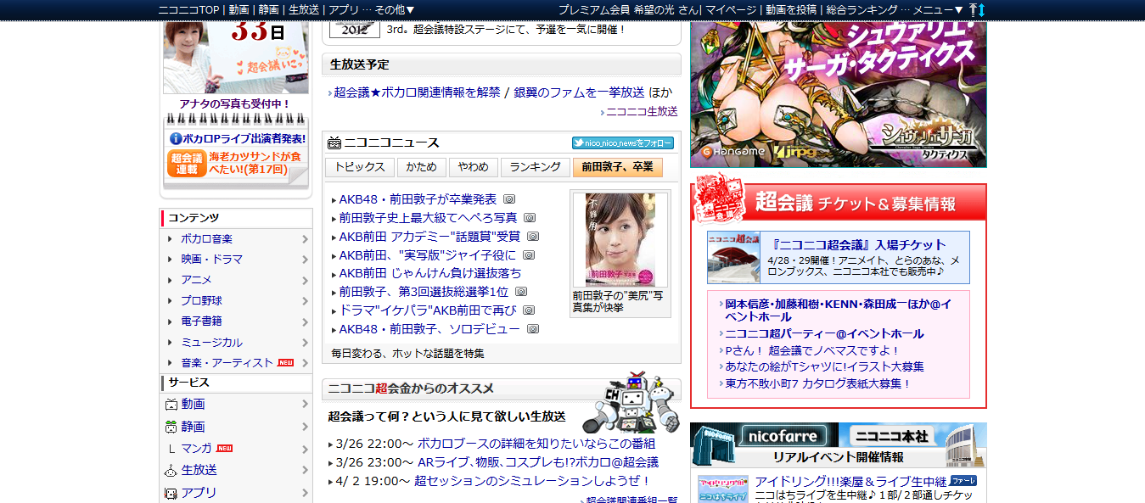
Task: Click camera icon beside アカデミー"話題賞"受賞 headline
Action: coord(533,237)
